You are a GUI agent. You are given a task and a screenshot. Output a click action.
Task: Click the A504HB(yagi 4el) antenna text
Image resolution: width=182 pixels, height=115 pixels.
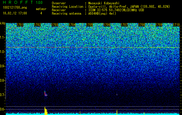(x=102, y=14)
